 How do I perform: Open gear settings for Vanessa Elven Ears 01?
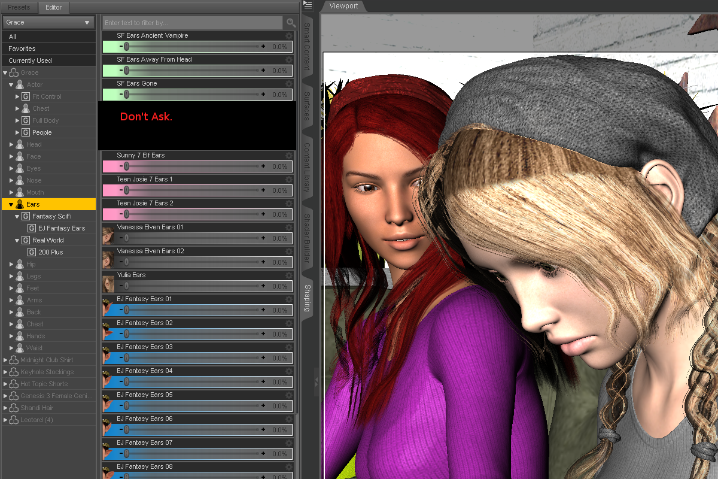(x=289, y=228)
